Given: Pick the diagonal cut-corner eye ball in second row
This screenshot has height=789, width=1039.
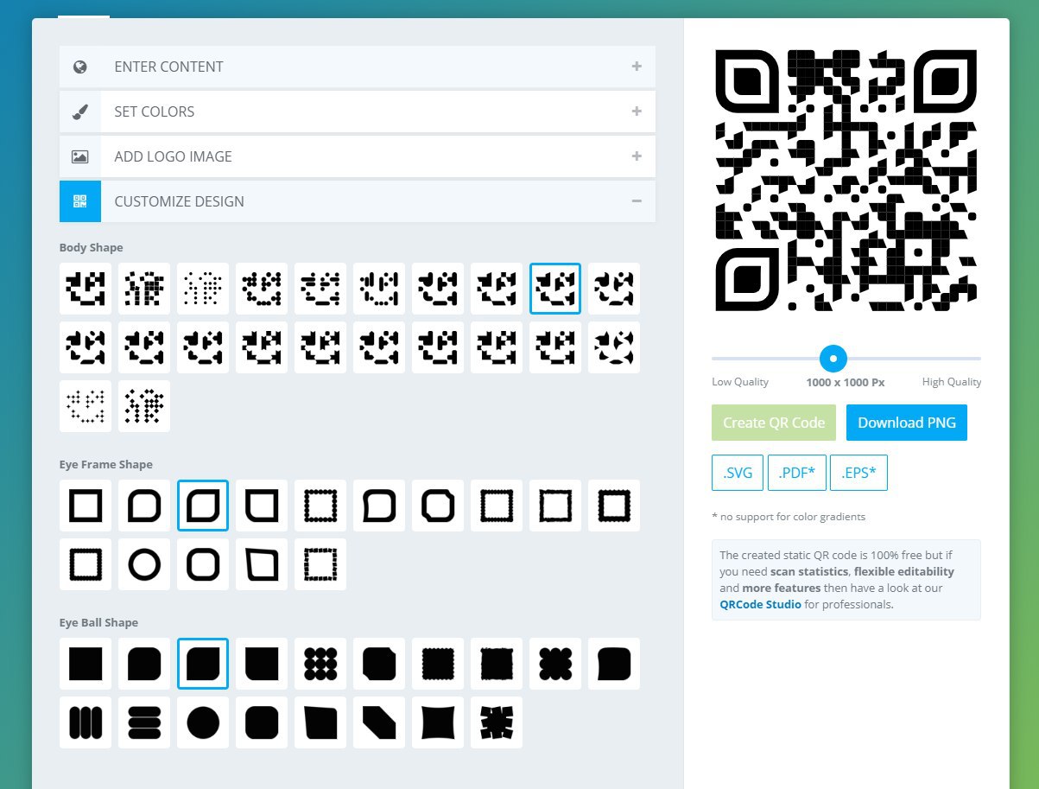Looking at the screenshot, I should coord(379,722).
